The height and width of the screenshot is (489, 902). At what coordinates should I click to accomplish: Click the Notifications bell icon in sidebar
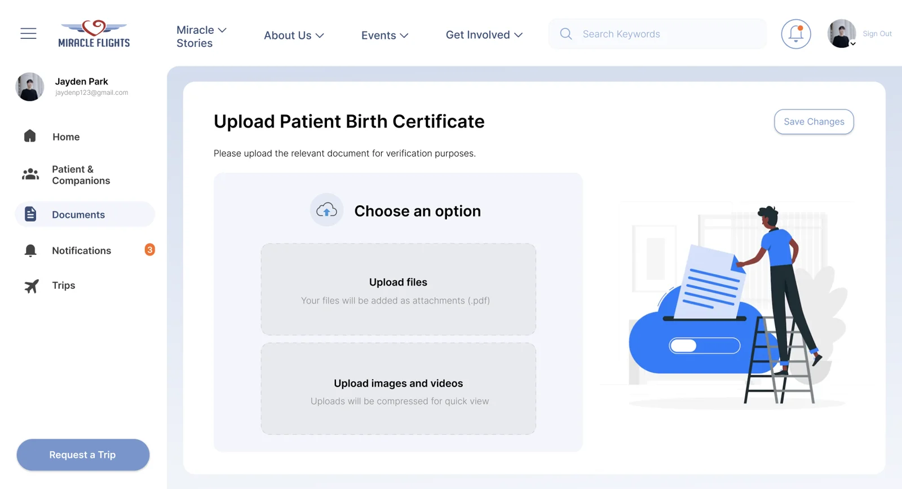(x=30, y=250)
